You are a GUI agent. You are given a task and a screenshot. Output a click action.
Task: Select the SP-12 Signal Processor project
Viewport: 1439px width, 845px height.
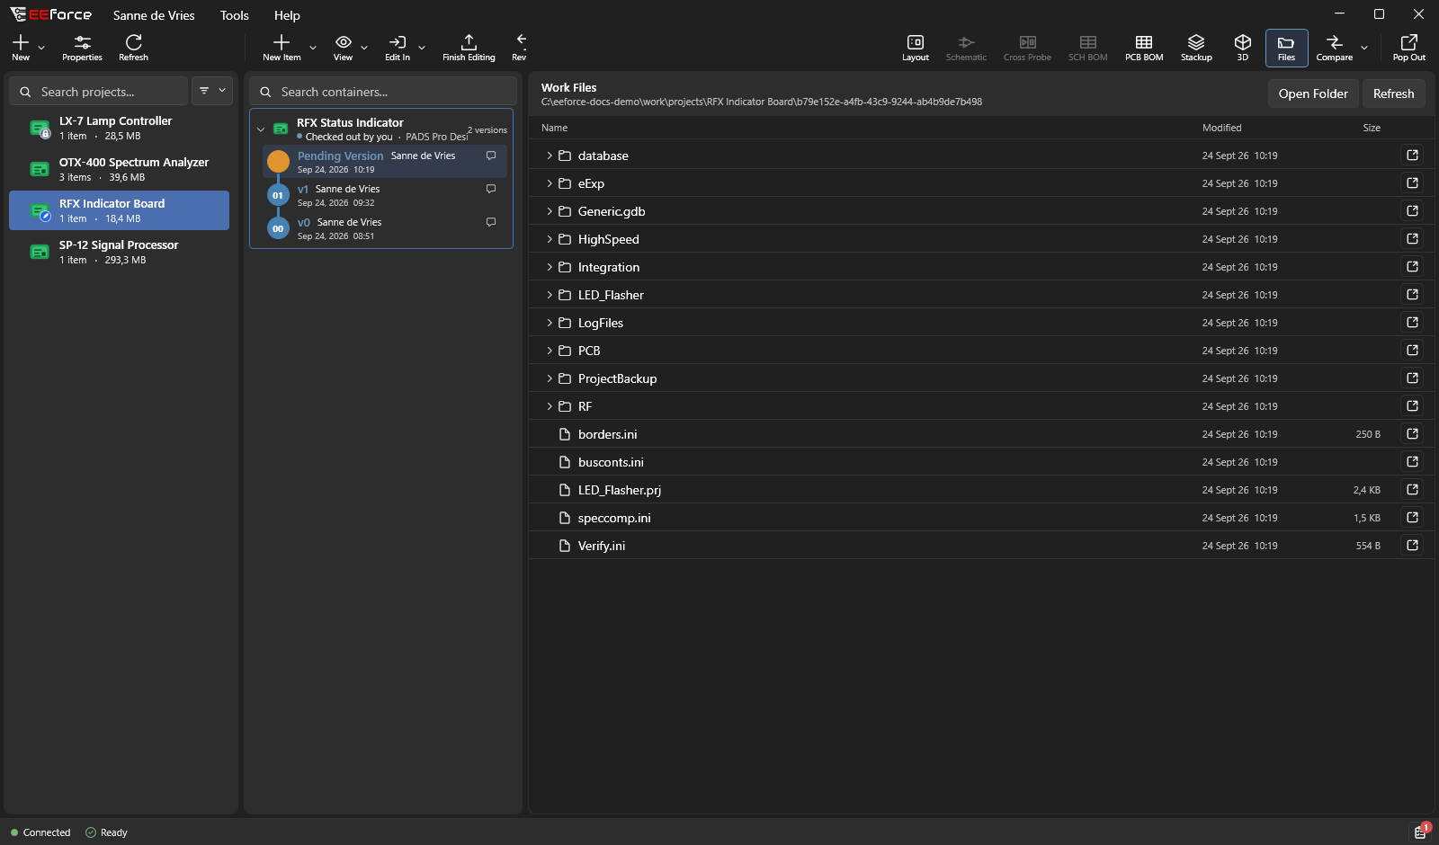(119, 252)
